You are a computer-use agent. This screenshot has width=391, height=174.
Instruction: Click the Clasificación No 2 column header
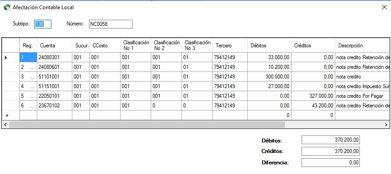tap(166, 46)
